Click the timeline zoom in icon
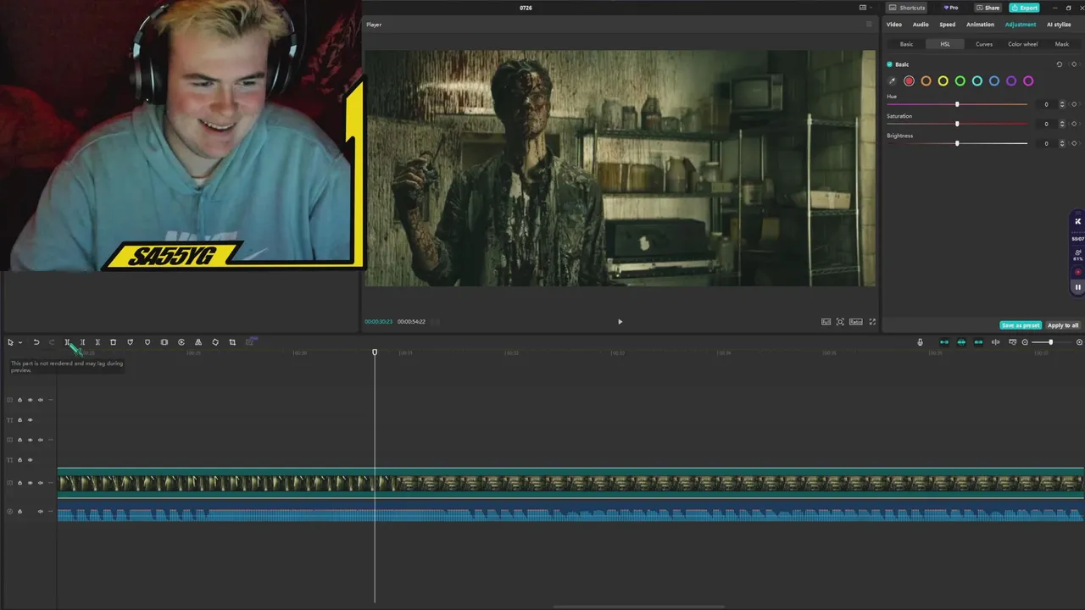 (x=1079, y=342)
